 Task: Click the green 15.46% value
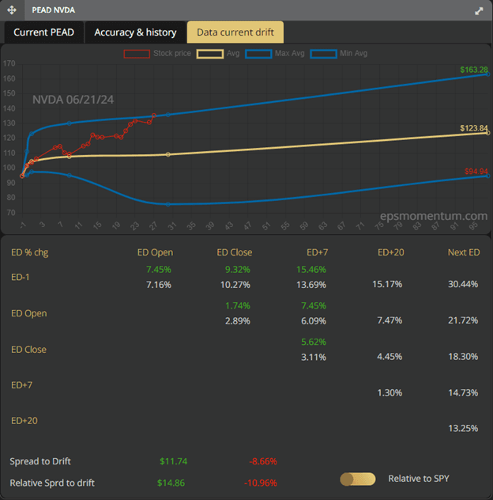[311, 270]
